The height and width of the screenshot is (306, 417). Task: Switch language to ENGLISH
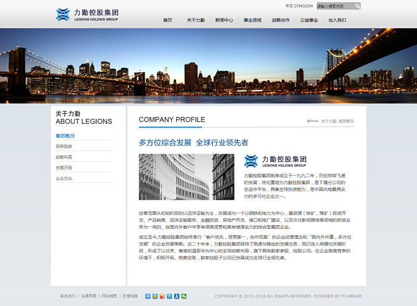tap(304, 6)
